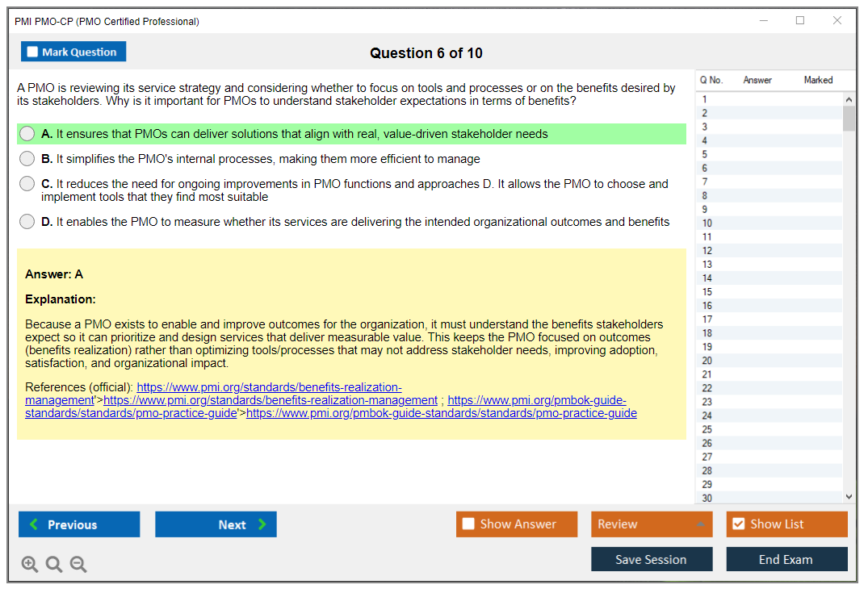The height and width of the screenshot is (593, 868).
Task: Open the Review dropdown
Action: 651,524
